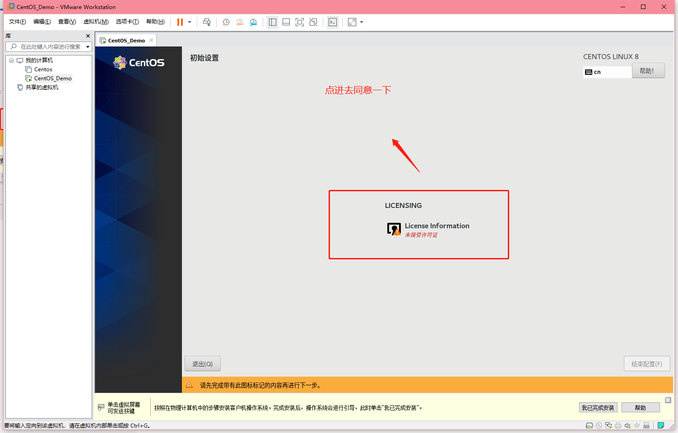Maximize the VMware Workstation window
This screenshot has height=433, width=678.
pos(643,7)
